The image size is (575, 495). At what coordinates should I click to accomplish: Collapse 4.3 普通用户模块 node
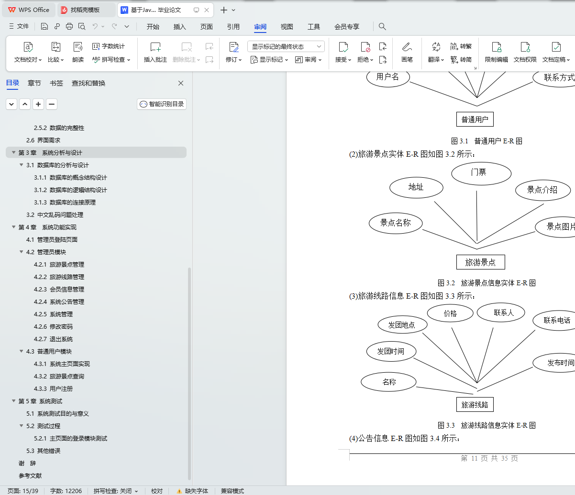(x=22, y=352)
